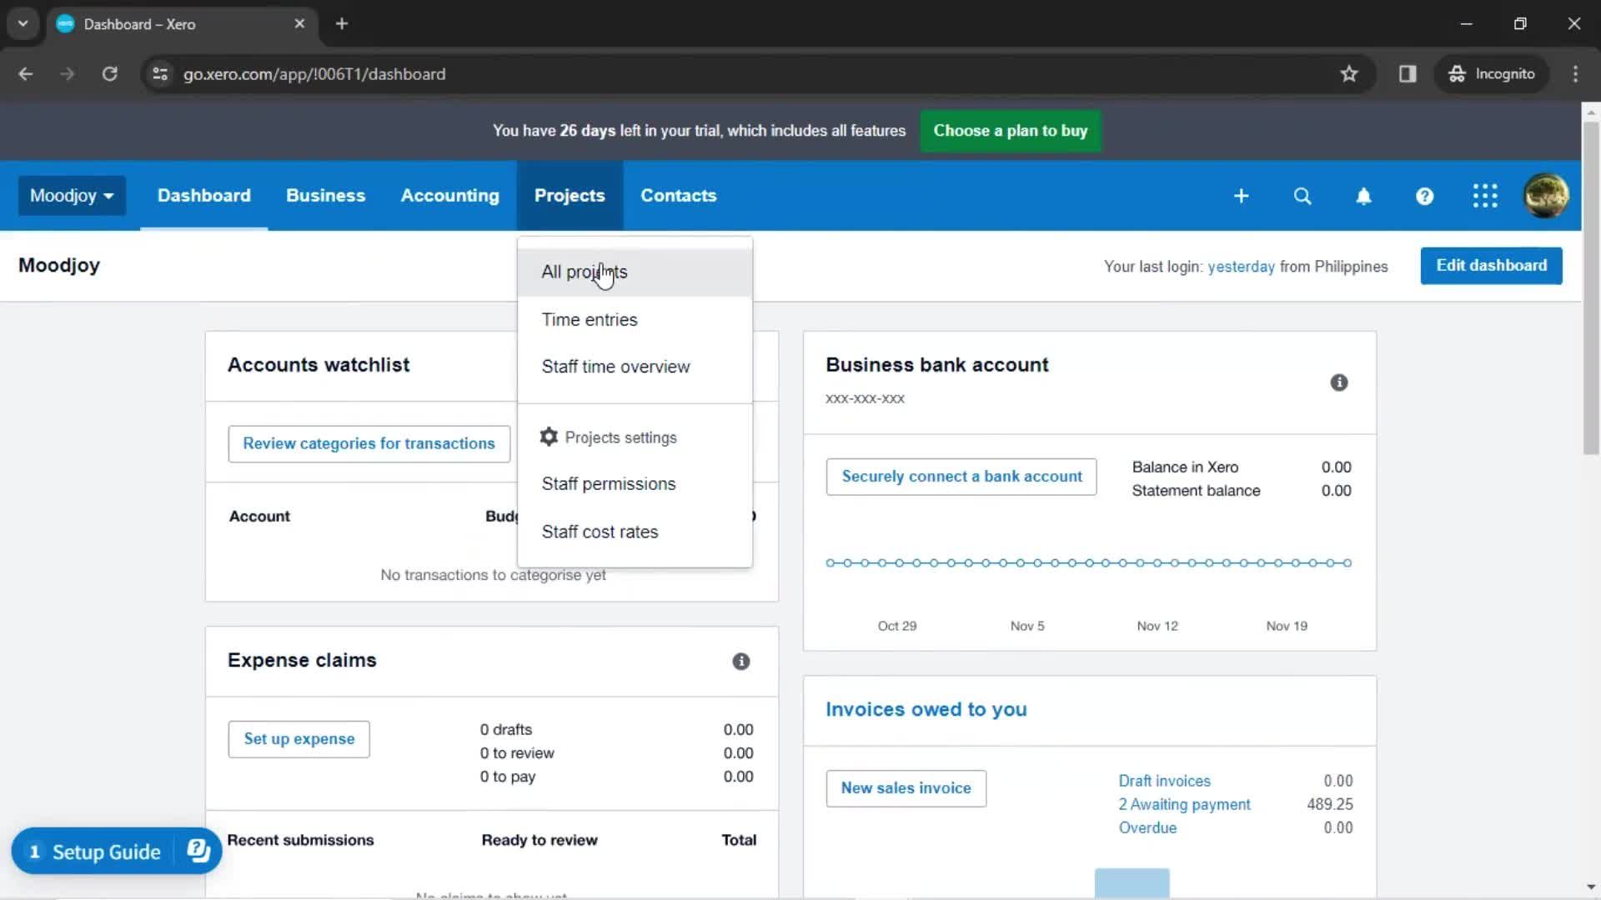Image resolution: width=1601 pixels, height=900 pixels.
Task: Follow the 'yesterday' last login link
Action: [x=1241, y=267]
